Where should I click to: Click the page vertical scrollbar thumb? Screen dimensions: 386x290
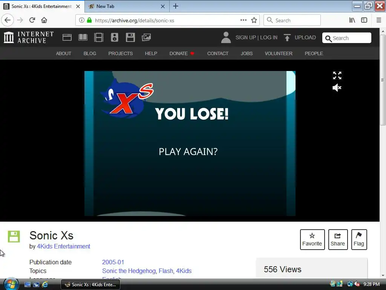point(383,80)
